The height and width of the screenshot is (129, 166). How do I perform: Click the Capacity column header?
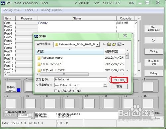(126, 18)
